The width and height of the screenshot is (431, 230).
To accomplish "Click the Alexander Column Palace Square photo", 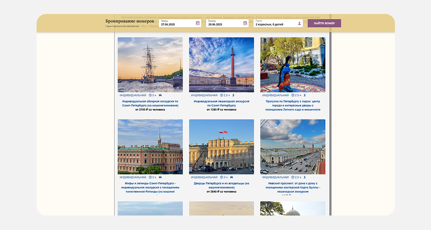I will (x=222, y=64).
